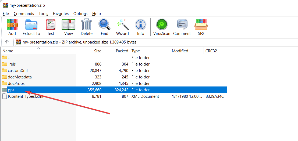The image size is (298, 141).
Task: Open the Help menu
Action: click(x=97, y=14)
